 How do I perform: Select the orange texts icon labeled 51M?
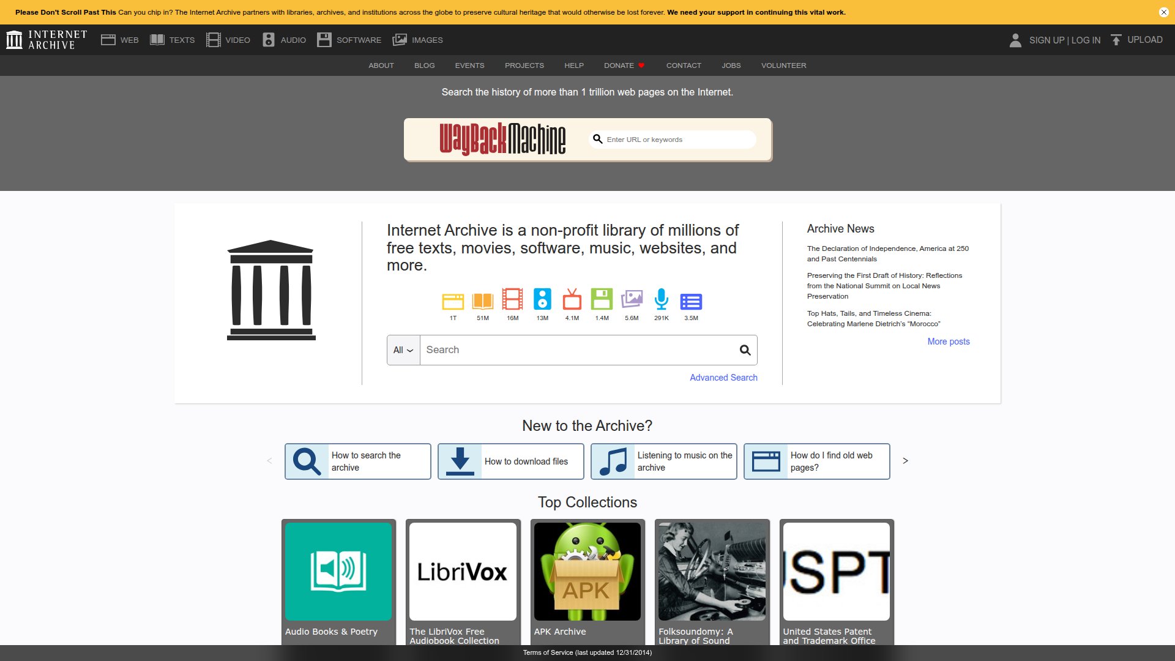483,301
